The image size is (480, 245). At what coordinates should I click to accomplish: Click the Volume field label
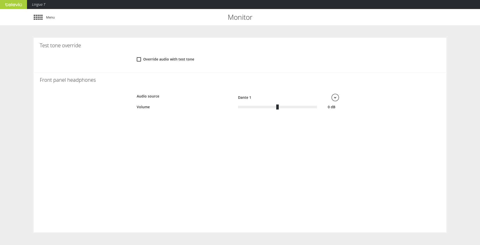point(143,107)
